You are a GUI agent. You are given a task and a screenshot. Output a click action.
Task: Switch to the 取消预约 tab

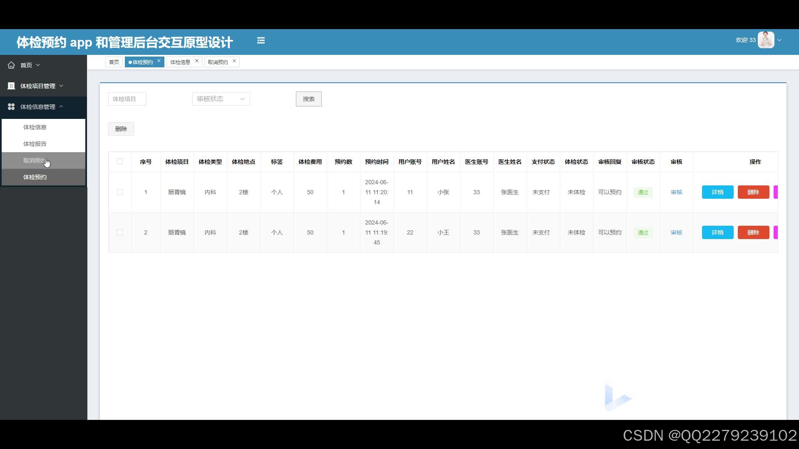point(217,62)
